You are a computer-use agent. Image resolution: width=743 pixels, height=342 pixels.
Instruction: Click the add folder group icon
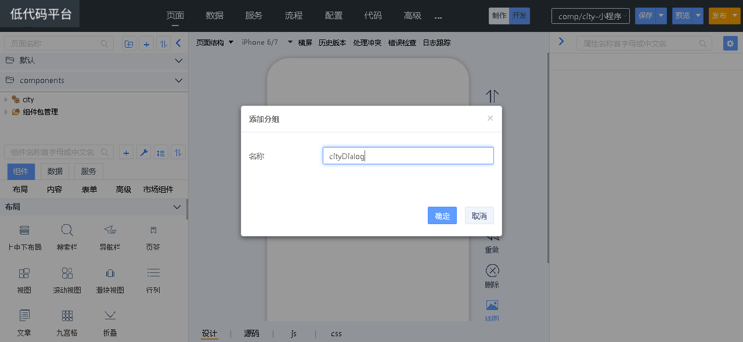click(x=128, y=44)
